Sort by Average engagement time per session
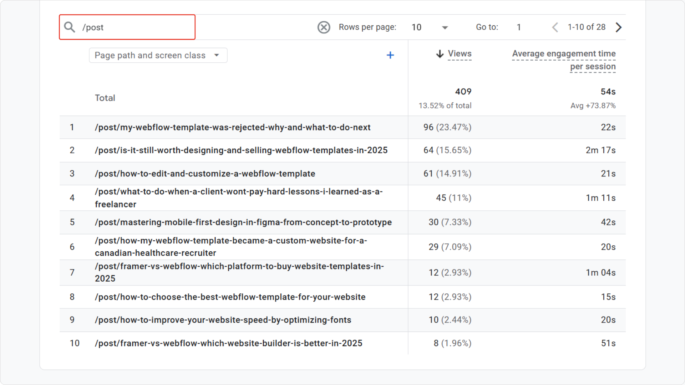 pos(564,60)
